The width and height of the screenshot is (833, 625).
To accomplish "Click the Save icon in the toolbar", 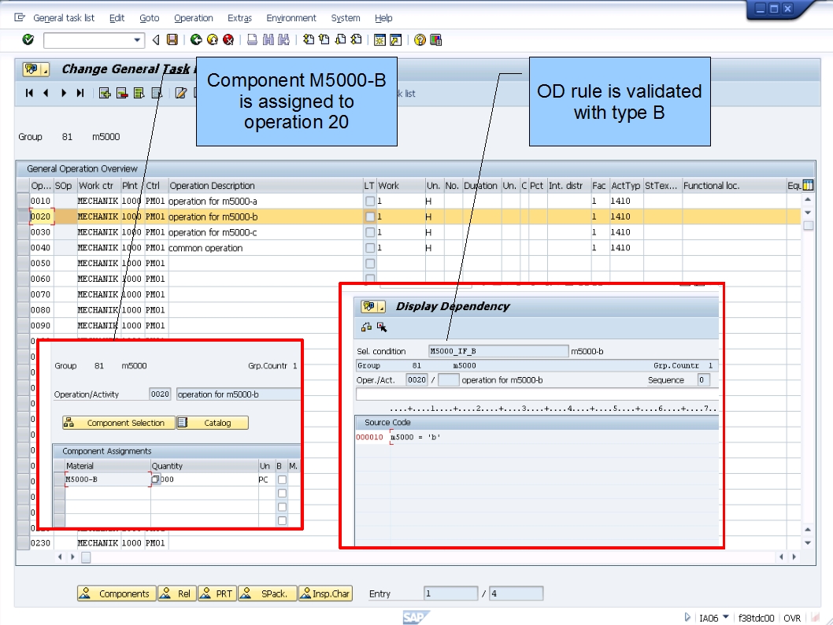I will tap(170, 40).
